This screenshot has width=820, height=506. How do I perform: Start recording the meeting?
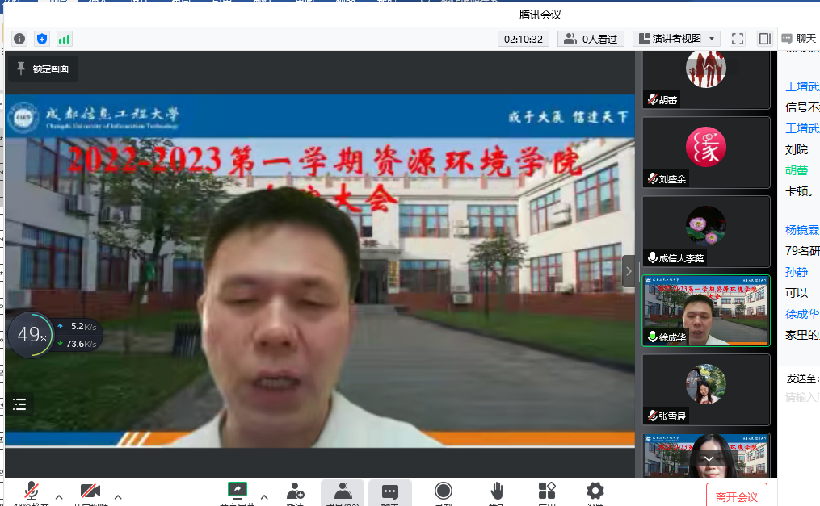tap(443, 491)
